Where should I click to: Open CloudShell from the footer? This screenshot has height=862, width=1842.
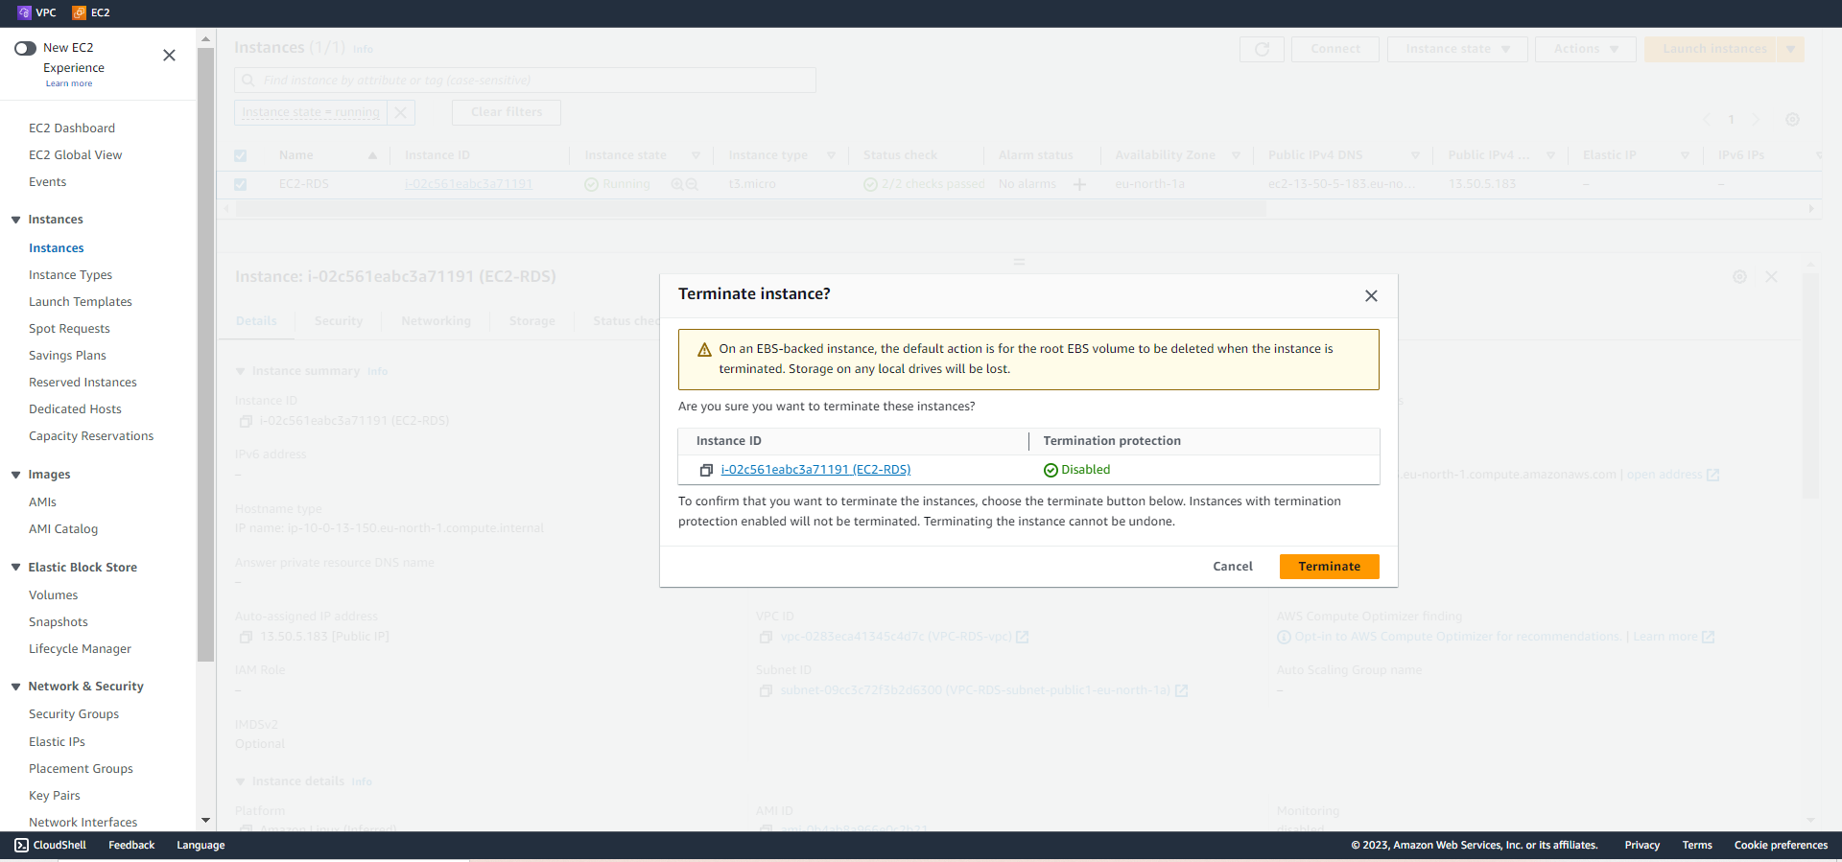point(51,846)
